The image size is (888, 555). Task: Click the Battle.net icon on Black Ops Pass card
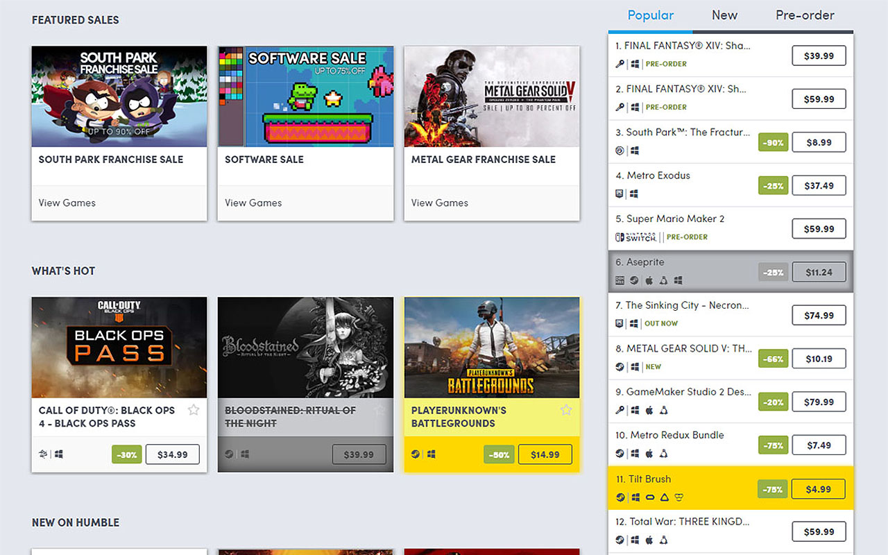[44, 454]
